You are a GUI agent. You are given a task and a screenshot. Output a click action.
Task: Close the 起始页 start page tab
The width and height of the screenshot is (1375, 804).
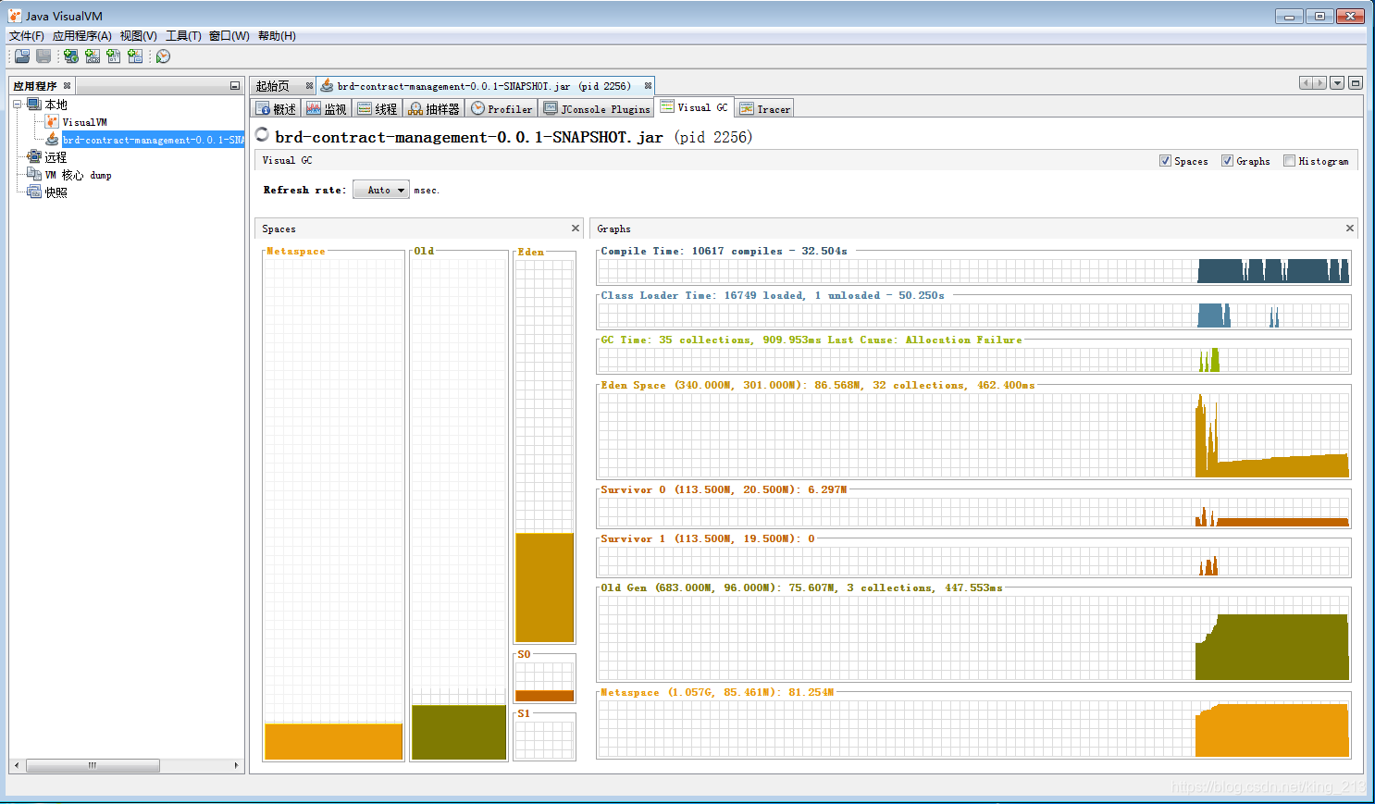coord(309,85)
